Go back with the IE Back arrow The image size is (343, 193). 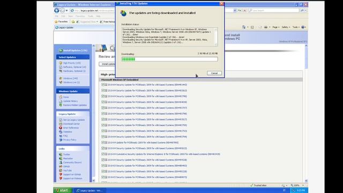pos(57,10)
